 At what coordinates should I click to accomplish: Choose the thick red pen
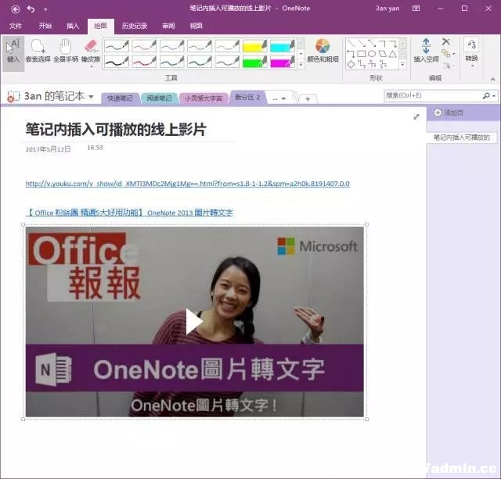[144, 62]
